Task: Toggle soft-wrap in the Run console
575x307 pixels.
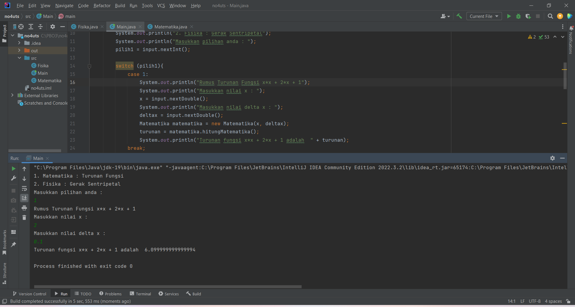Action: pos(24,189)
